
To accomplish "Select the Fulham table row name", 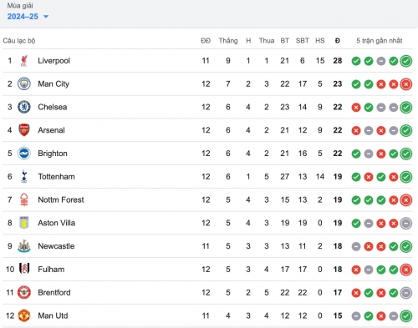I will (x=51, y=270).
